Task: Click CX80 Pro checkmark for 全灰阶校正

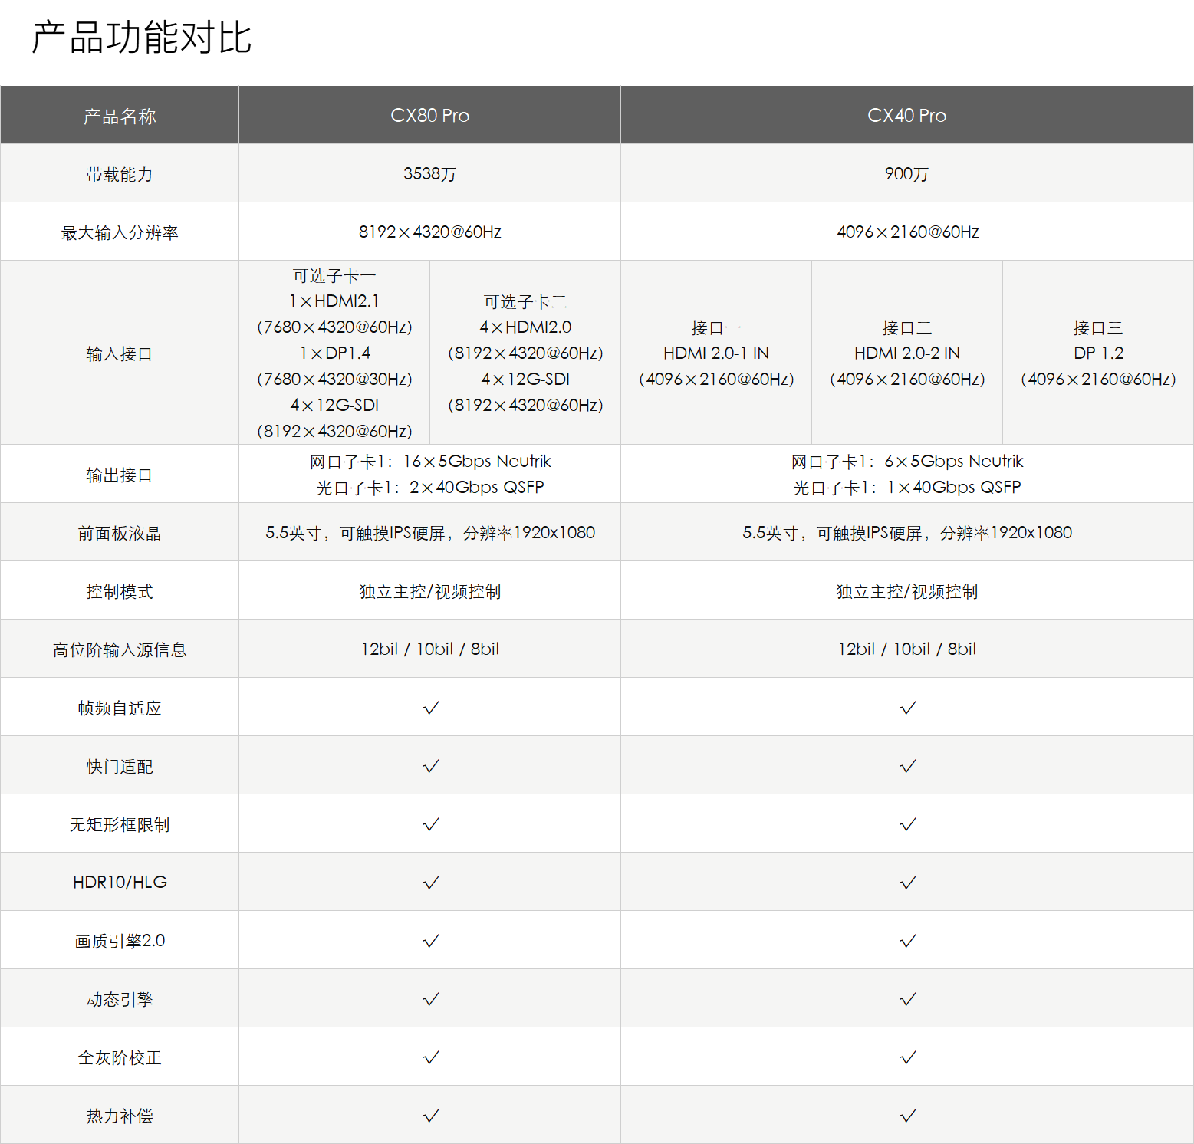Action: tap(431, 1057)
